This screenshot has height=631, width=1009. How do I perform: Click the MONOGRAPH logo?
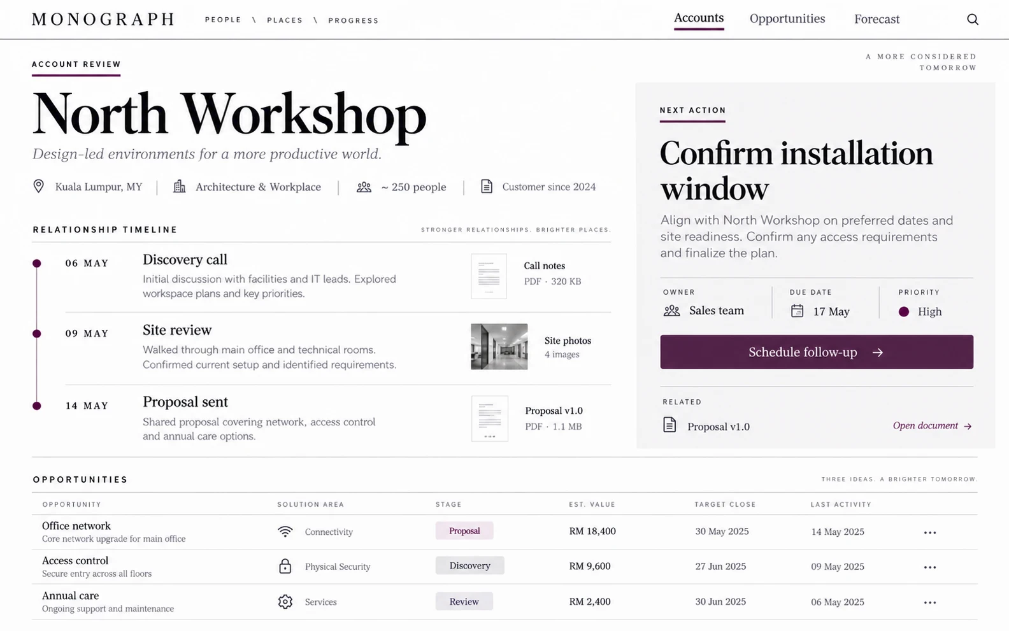point(103,19)
